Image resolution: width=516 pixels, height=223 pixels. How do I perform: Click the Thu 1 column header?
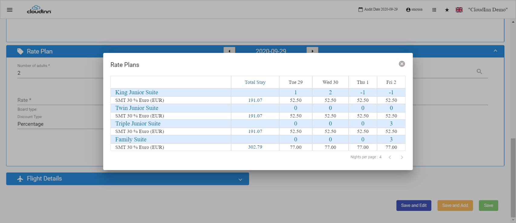[363, 82]
